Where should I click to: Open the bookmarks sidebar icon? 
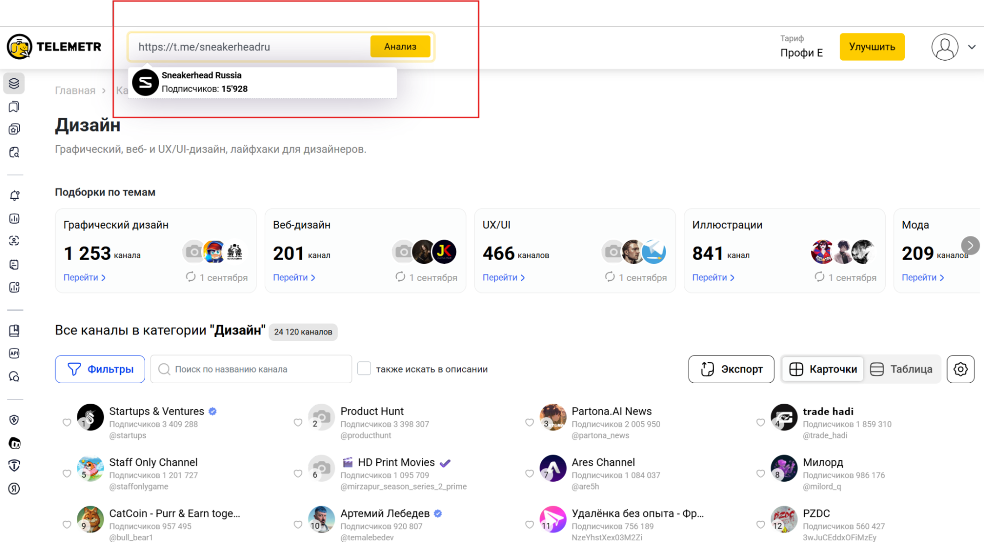[14, 107]
